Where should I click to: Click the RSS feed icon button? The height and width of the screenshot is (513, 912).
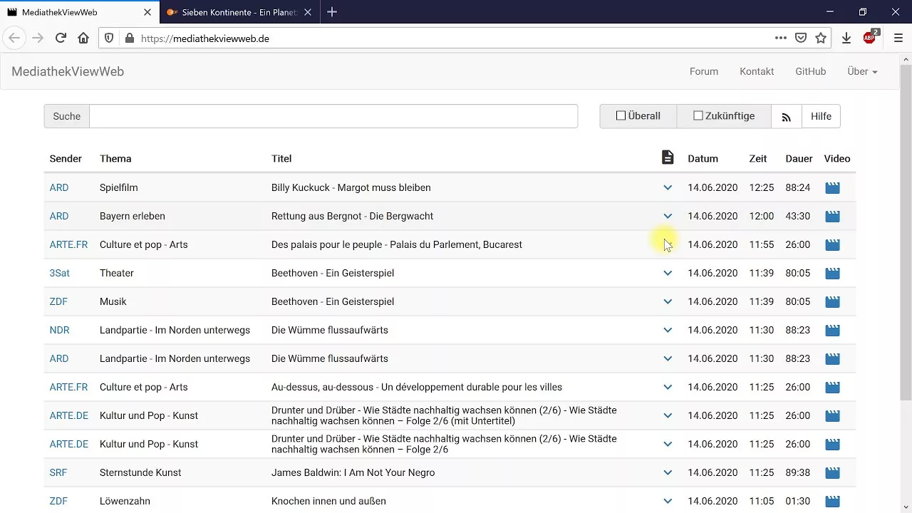click(787, 116)
